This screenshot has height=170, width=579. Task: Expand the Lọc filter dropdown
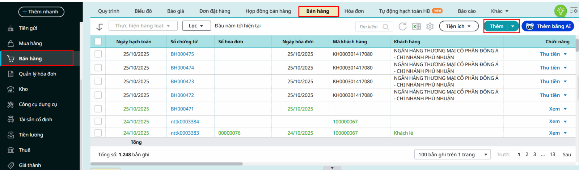(196, 26)
